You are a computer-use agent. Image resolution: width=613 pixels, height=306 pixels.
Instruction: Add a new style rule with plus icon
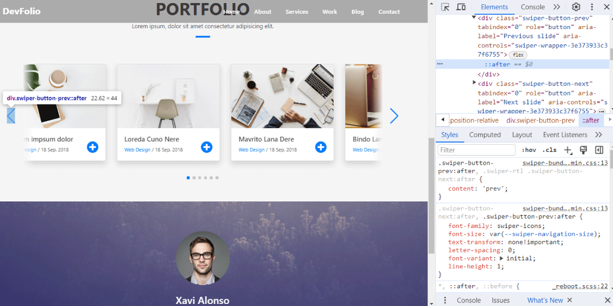tap(568, 150)
